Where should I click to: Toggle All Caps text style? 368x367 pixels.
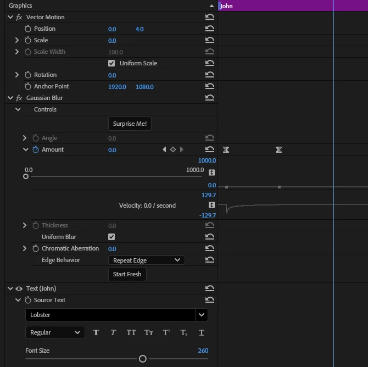tap(131, 332)
